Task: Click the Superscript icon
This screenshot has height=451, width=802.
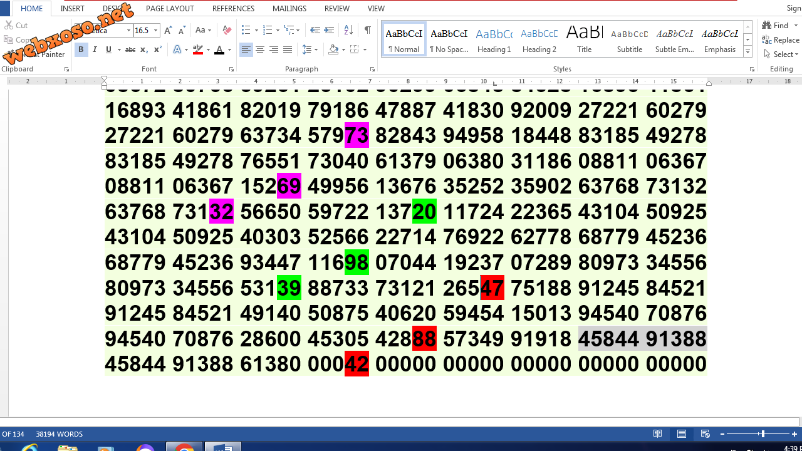Action: [x=158, y=49]
